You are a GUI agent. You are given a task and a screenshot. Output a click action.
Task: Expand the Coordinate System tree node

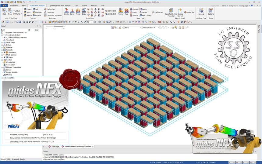pos(2,35)
